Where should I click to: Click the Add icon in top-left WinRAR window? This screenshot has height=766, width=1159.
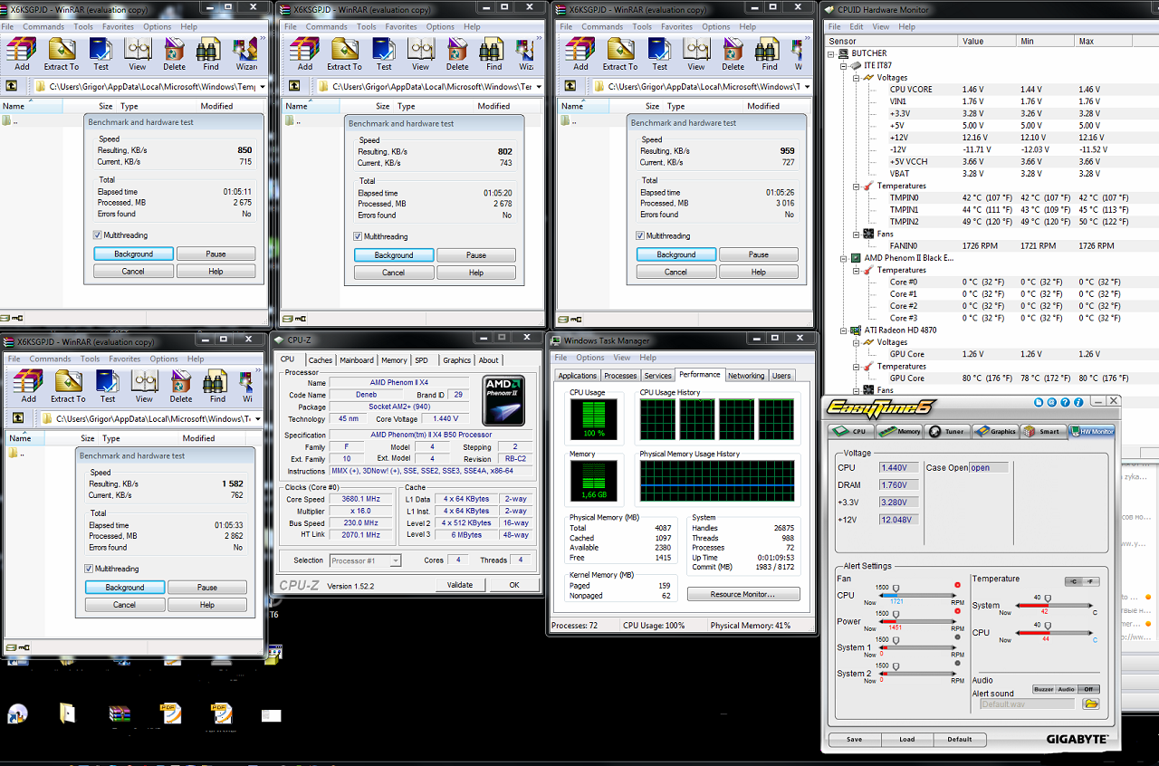[22, 53]
